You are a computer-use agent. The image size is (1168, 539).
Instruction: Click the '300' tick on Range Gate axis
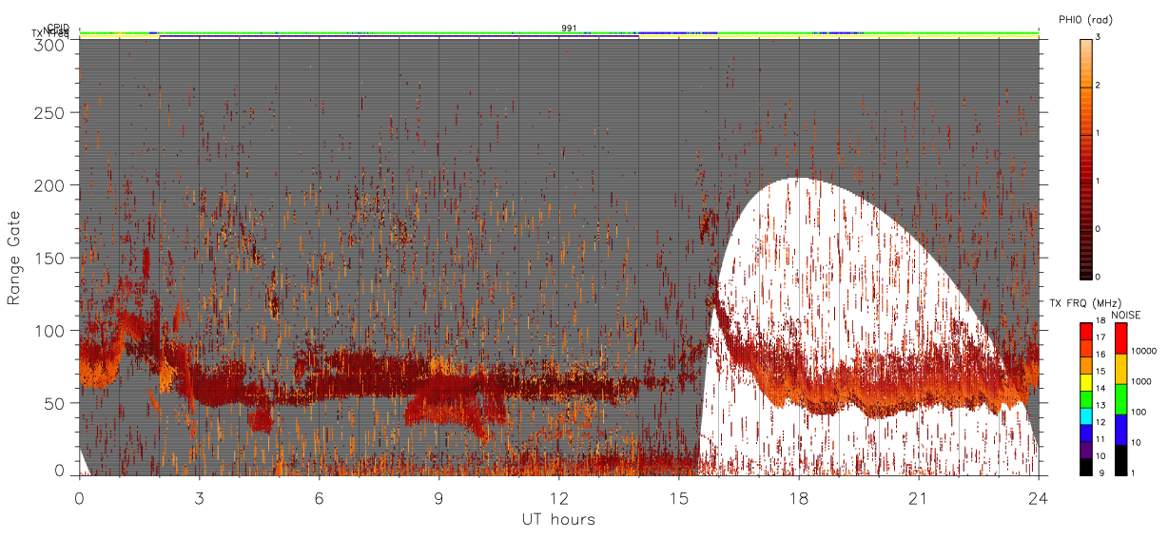(51, 45)
